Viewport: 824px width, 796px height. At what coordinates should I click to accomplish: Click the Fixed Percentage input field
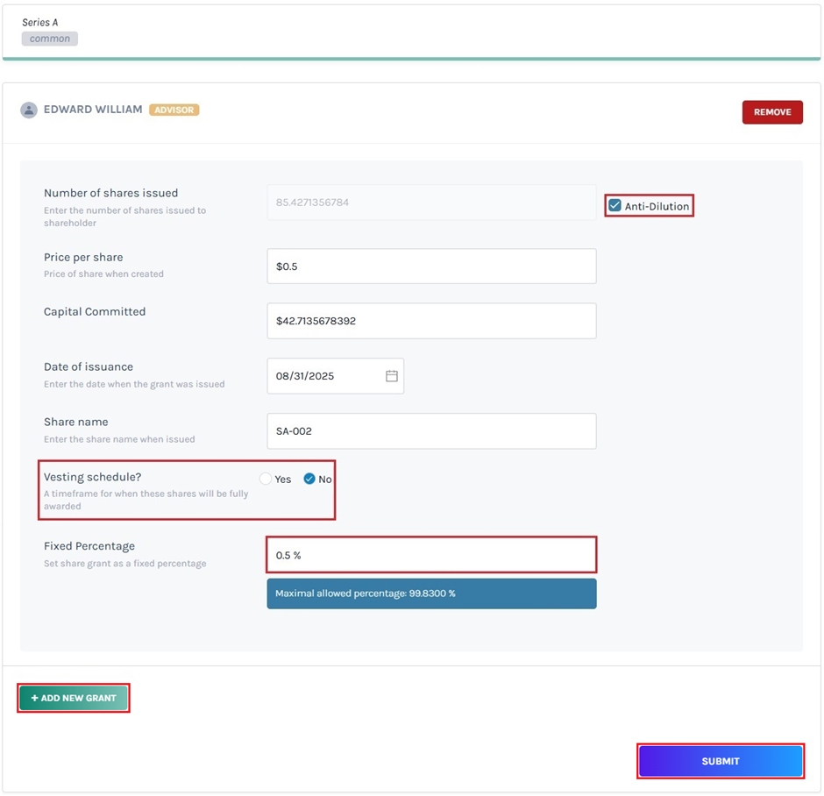coord(431,555)
